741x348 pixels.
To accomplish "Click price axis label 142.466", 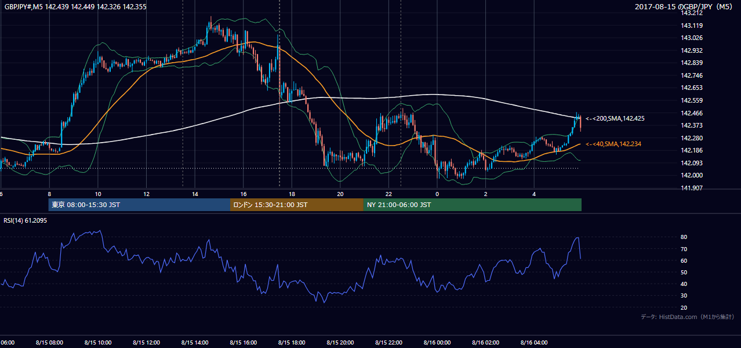I will (692, 113).
